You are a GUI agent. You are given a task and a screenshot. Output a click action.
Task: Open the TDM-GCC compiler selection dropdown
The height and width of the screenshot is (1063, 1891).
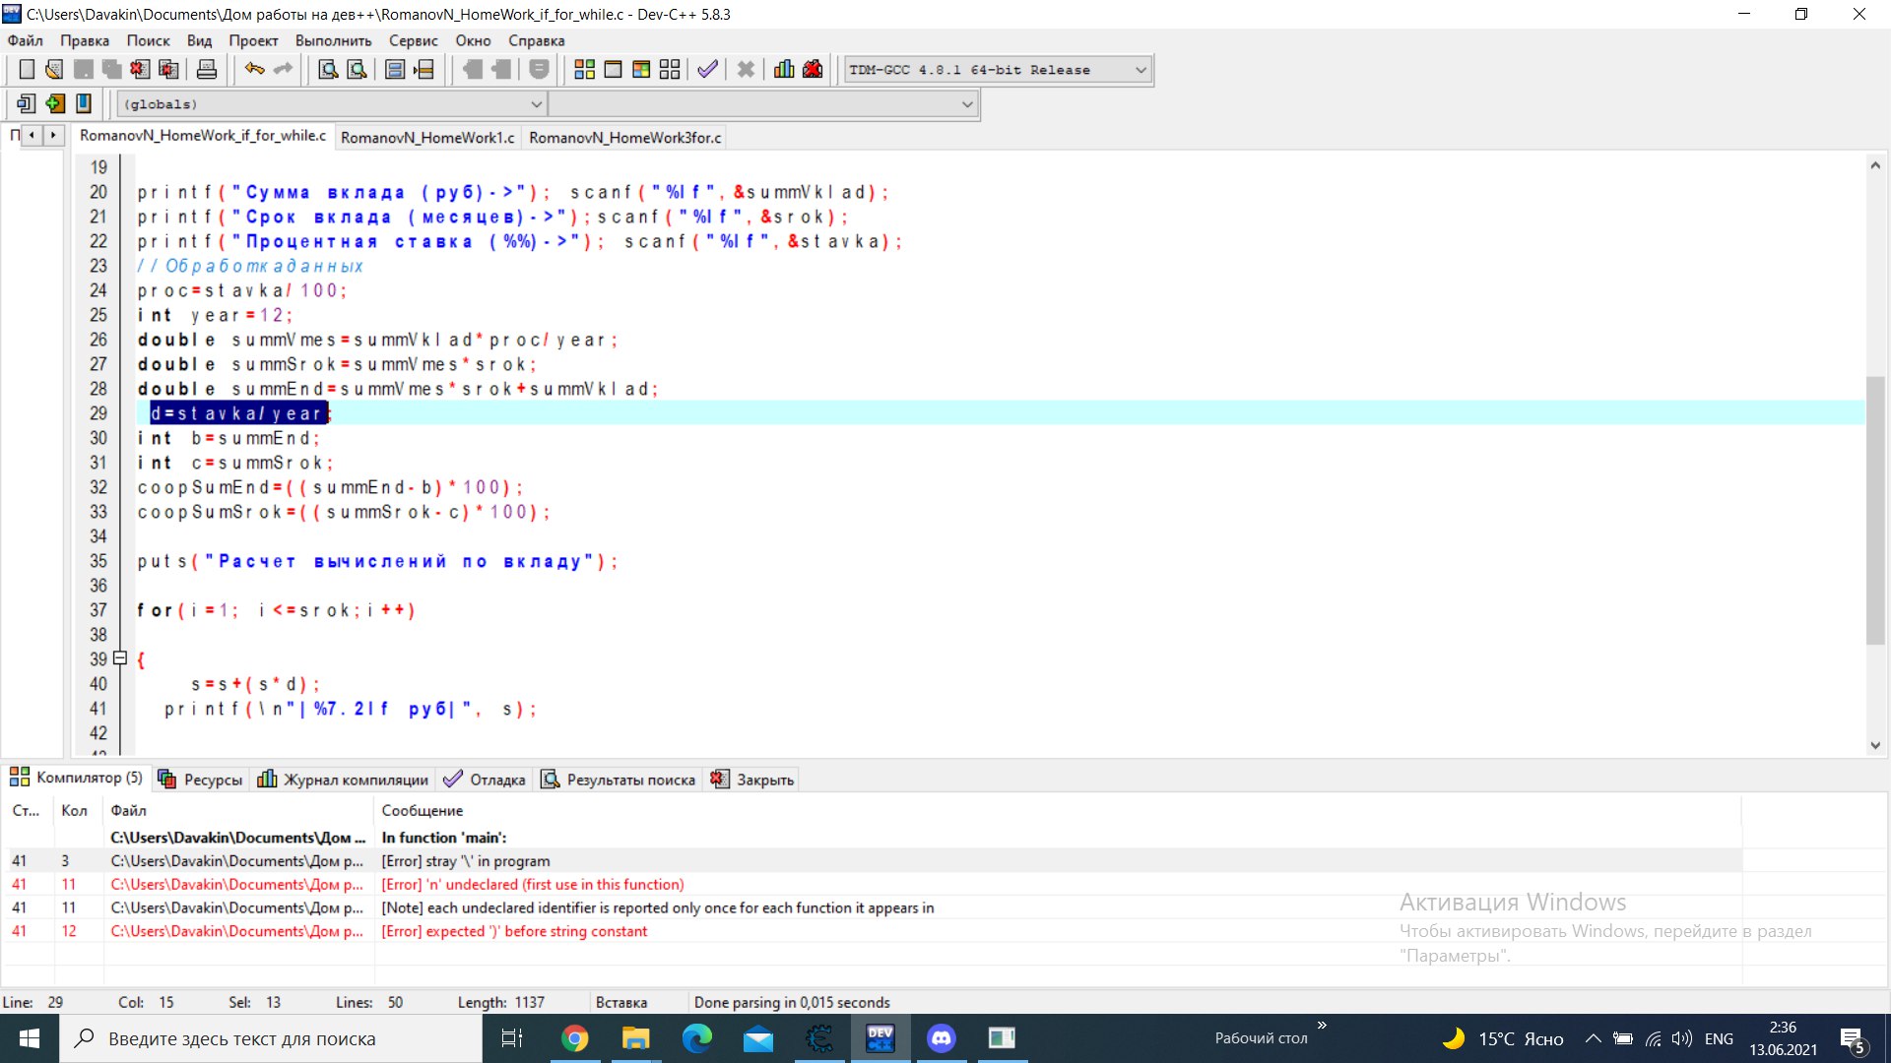point(1141,70)
